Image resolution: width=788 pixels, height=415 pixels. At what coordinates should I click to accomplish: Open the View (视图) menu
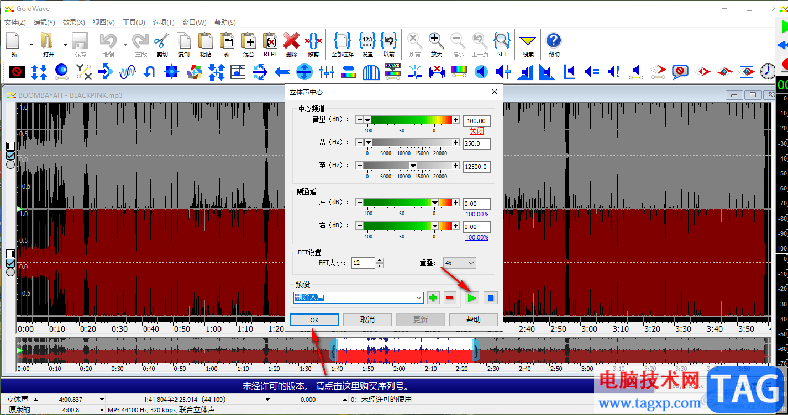click(103, 23)
